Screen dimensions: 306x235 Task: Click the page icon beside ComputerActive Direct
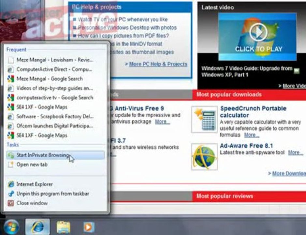[11, 70]
